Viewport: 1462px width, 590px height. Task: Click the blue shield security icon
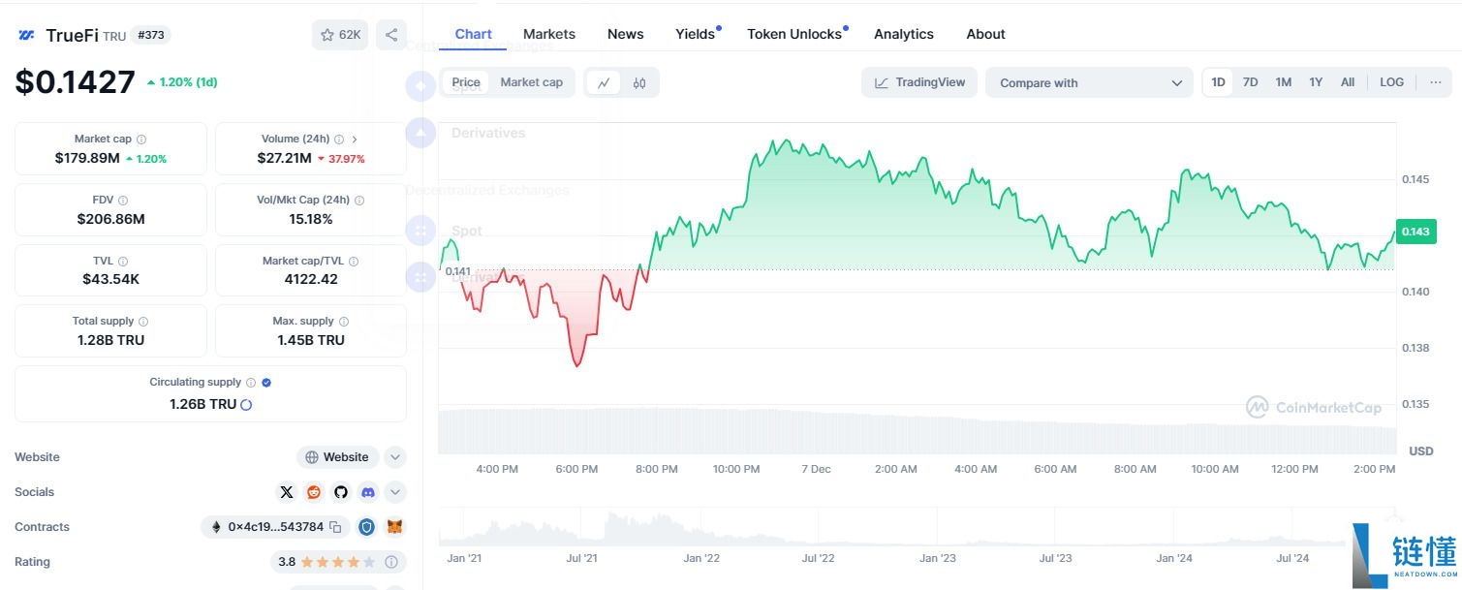(366, 527)
